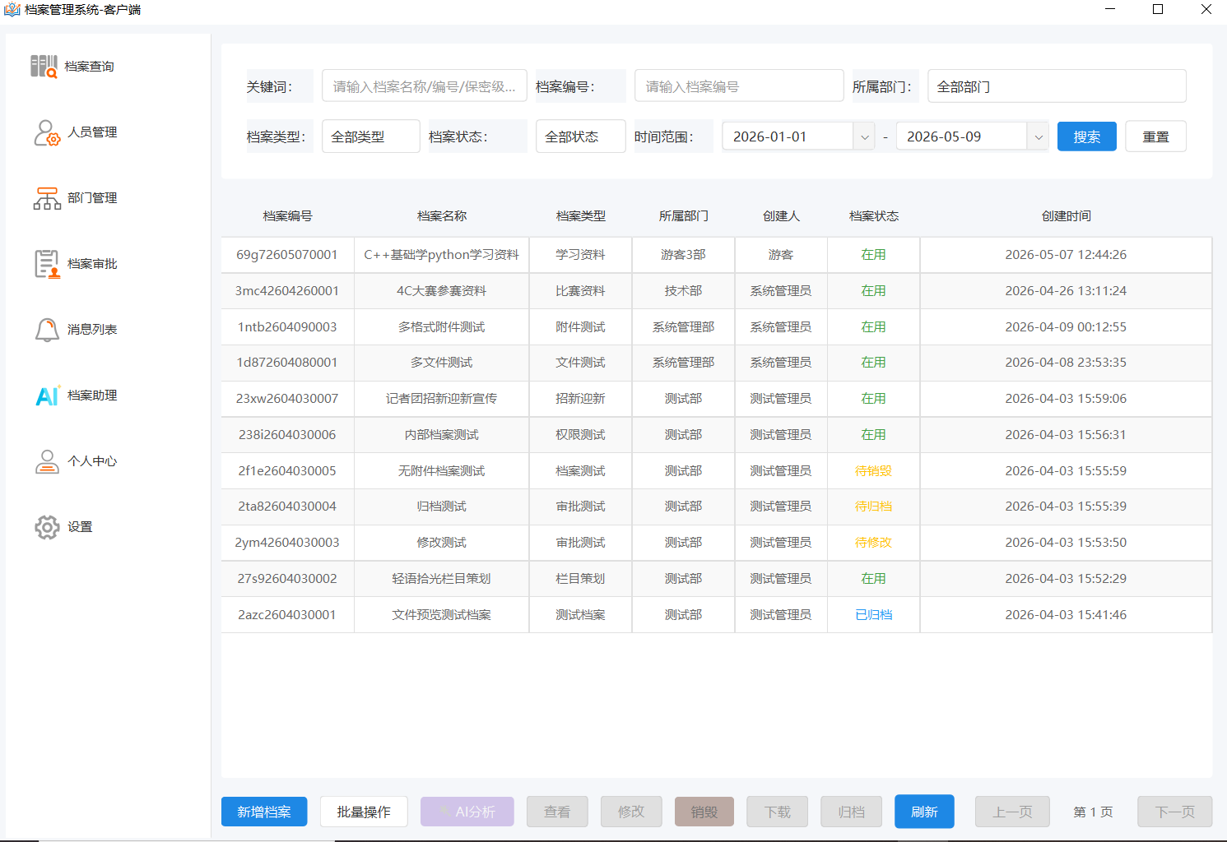Open the 部门管理 org chart icon
The width and height of the screenshot is (1227, 842).
click(47, 198)
